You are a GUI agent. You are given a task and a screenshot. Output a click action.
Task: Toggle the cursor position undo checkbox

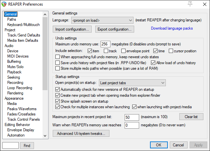pyautogui.click(x=171, y=51)
